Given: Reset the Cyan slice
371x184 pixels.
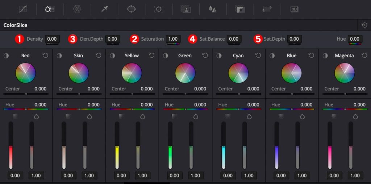Looking at the screenshot, I should [258, 56].
